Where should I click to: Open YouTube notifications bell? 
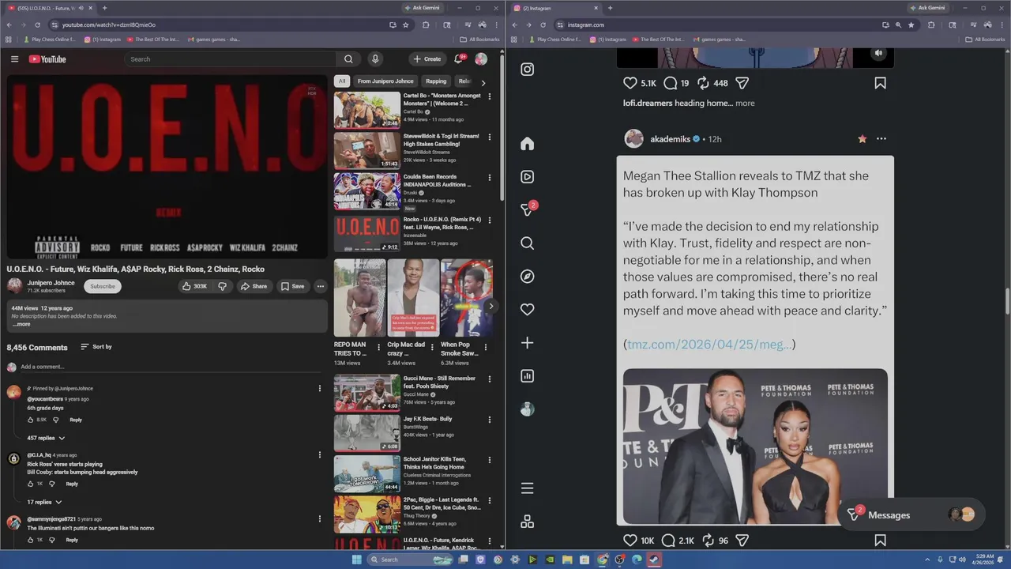[458, 59]
